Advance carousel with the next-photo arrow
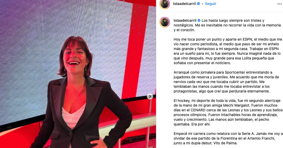The width and height of the screenshot is (283, 148). 150,97
